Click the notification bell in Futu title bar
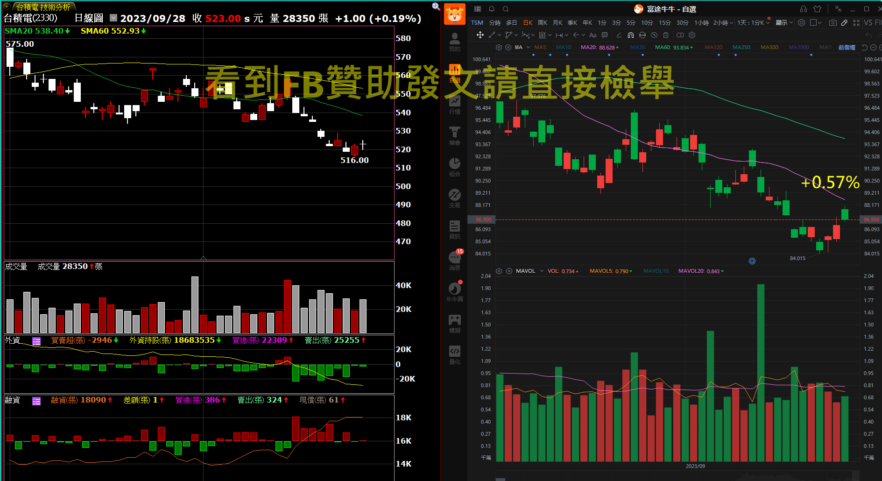 pyautogui.click(x=492, y=9)
